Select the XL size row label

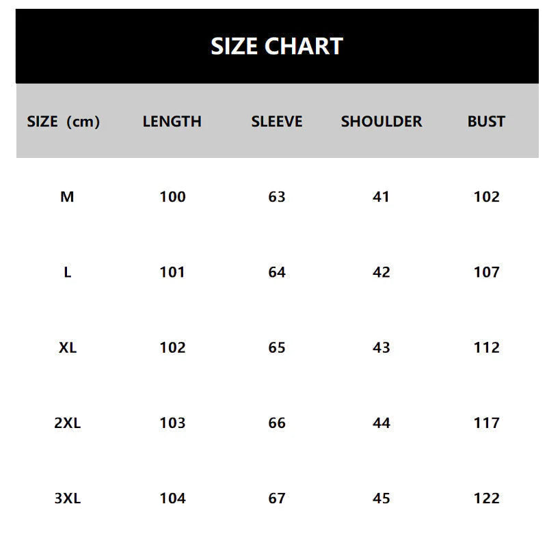[67, 347]
